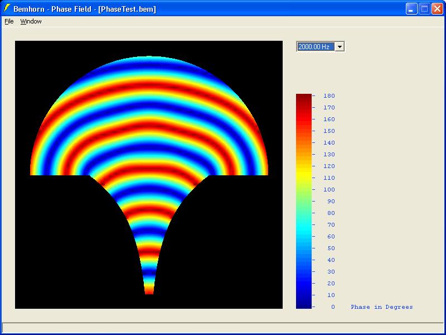Close the Bemhorn window
This screenshot has width=446, height=335.
[x=437, y=9]
